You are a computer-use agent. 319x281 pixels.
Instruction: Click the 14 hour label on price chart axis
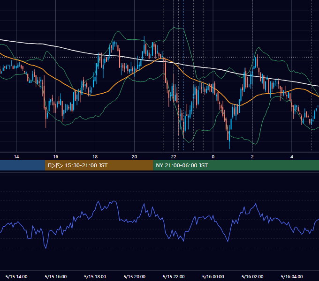(x=16, y=157)
